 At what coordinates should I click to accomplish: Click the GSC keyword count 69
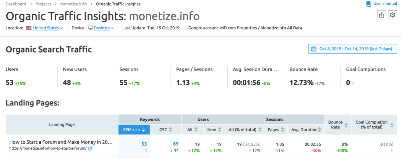[x=176, y=144]
